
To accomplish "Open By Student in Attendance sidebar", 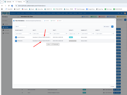I will pos(7,33).
